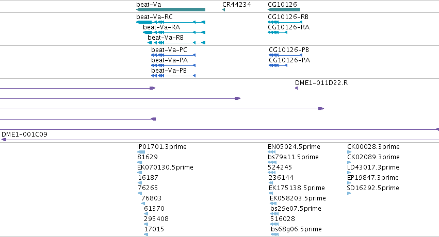Select the CK00028.3prime EST
Viewport: 439px width, 237px height.
coord(373,147)
